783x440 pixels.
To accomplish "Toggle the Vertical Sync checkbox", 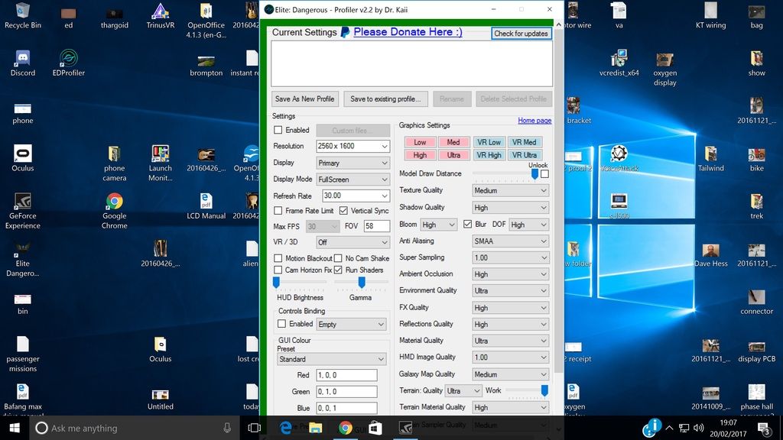I will point(343,211).
